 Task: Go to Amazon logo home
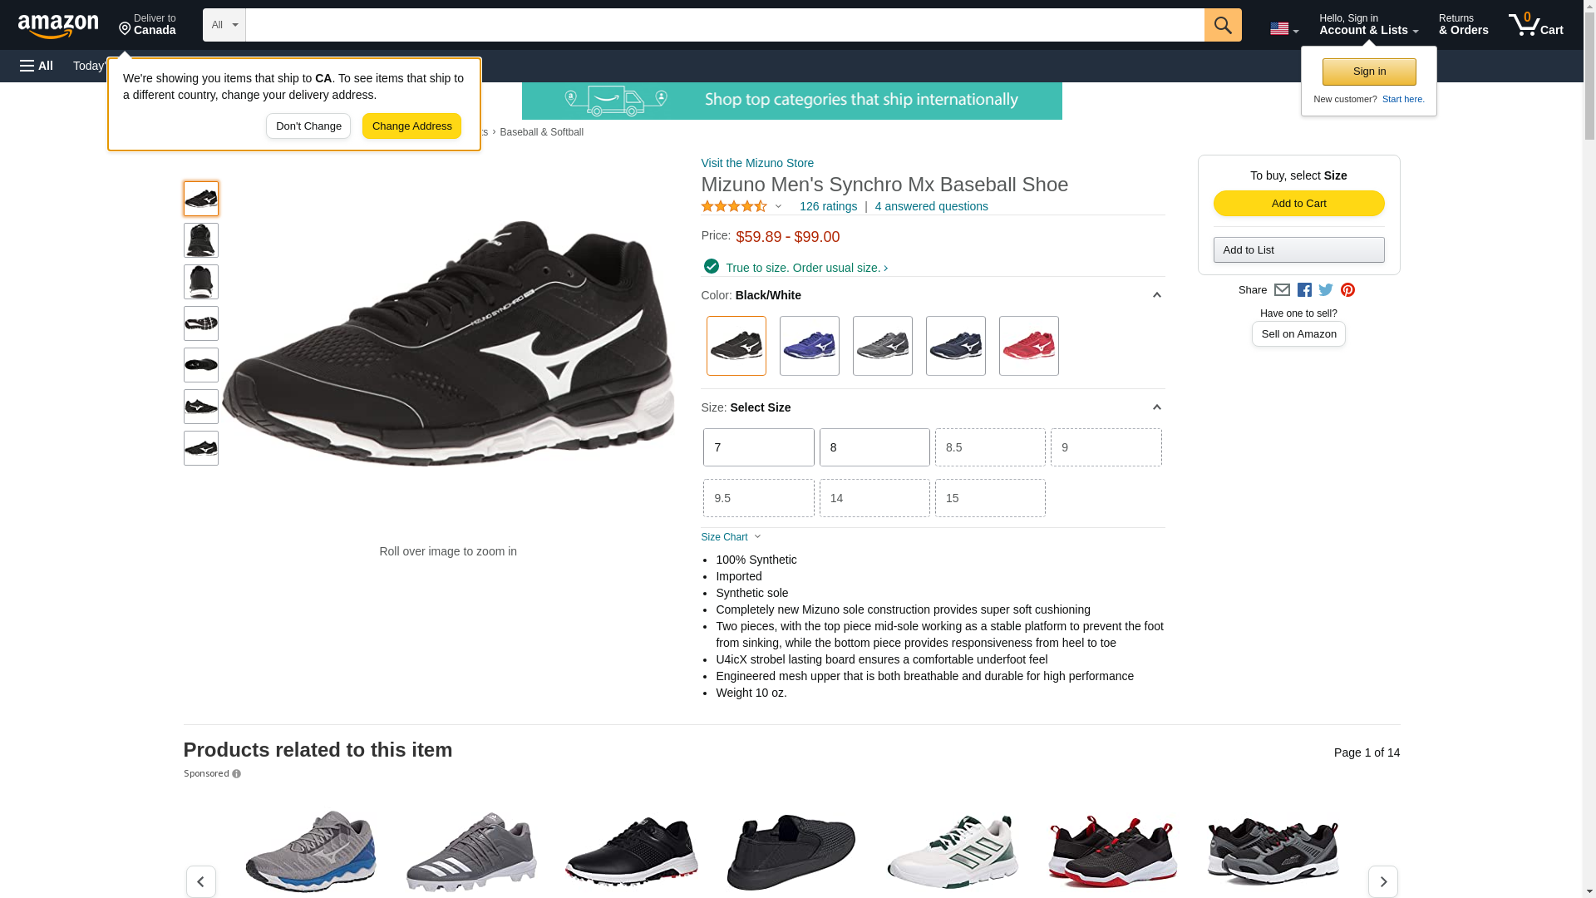tap(58, 26)
